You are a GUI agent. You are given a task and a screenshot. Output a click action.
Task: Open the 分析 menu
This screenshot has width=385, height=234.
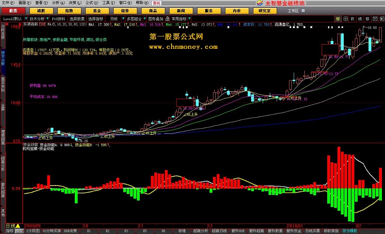59,3
